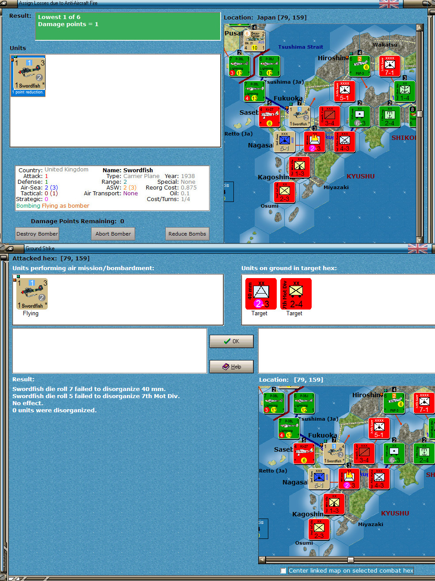Select green F6F-3 counter near Hiroshima upper map
The height and width of the screenshot is (581, 435).
360,66
